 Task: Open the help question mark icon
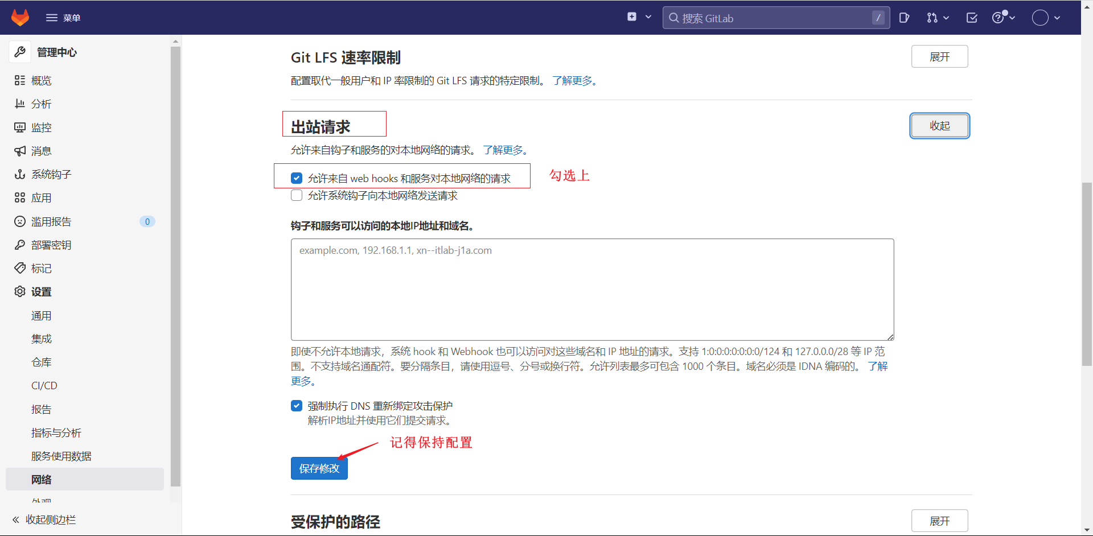click(998, 18)
